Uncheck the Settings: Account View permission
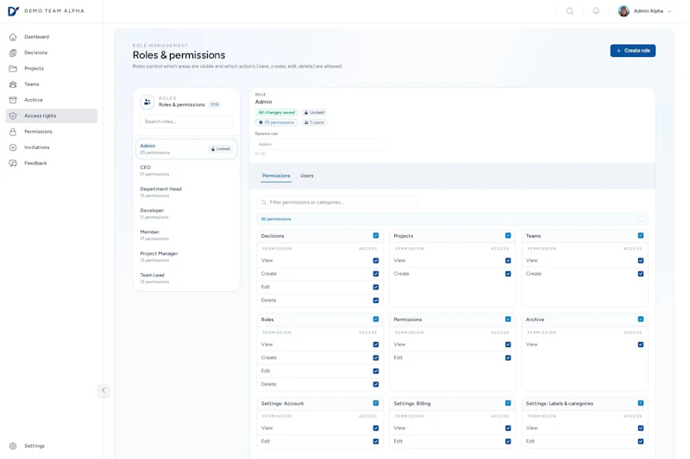690x459 pixels. point(376,428)
